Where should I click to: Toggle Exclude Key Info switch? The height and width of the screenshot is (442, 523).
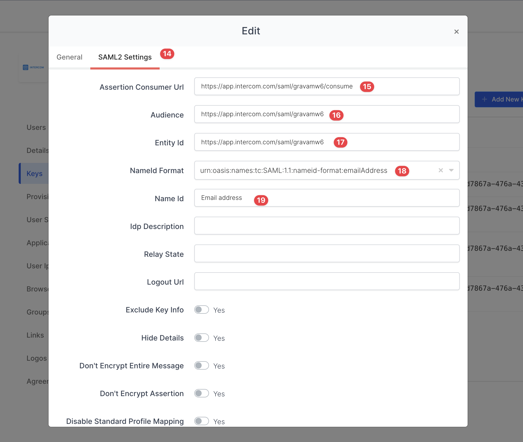click(201, 310)
